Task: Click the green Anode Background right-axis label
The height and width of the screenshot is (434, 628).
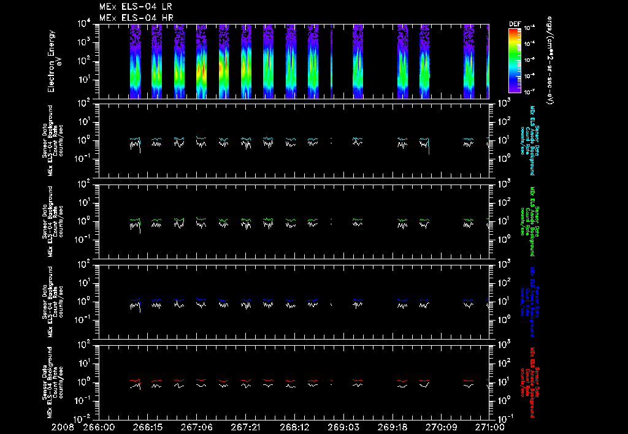Action: point(529,221)
